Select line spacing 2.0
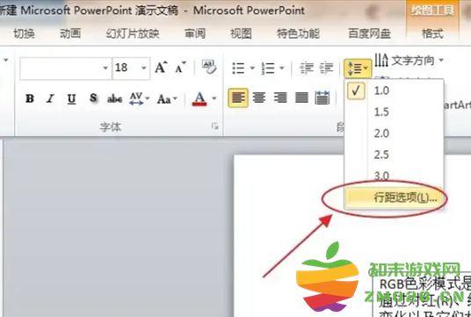The image size is (471, 317). (x=394, y=133)
